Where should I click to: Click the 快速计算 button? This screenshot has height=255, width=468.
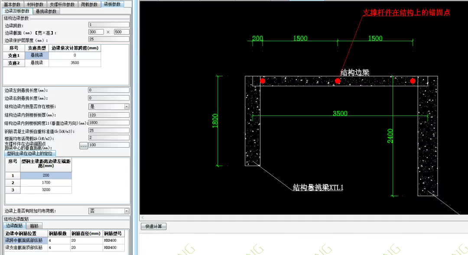(x=154, y=226)
